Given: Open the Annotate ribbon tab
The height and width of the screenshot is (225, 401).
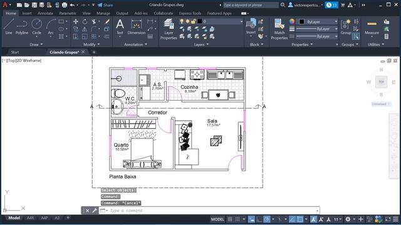Looking at the screenshot, I should [x=45, y=13].
